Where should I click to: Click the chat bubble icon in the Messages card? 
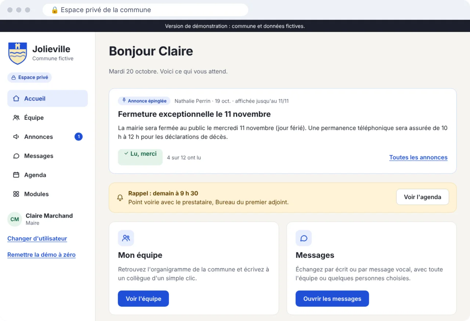(x=304, y=238)
